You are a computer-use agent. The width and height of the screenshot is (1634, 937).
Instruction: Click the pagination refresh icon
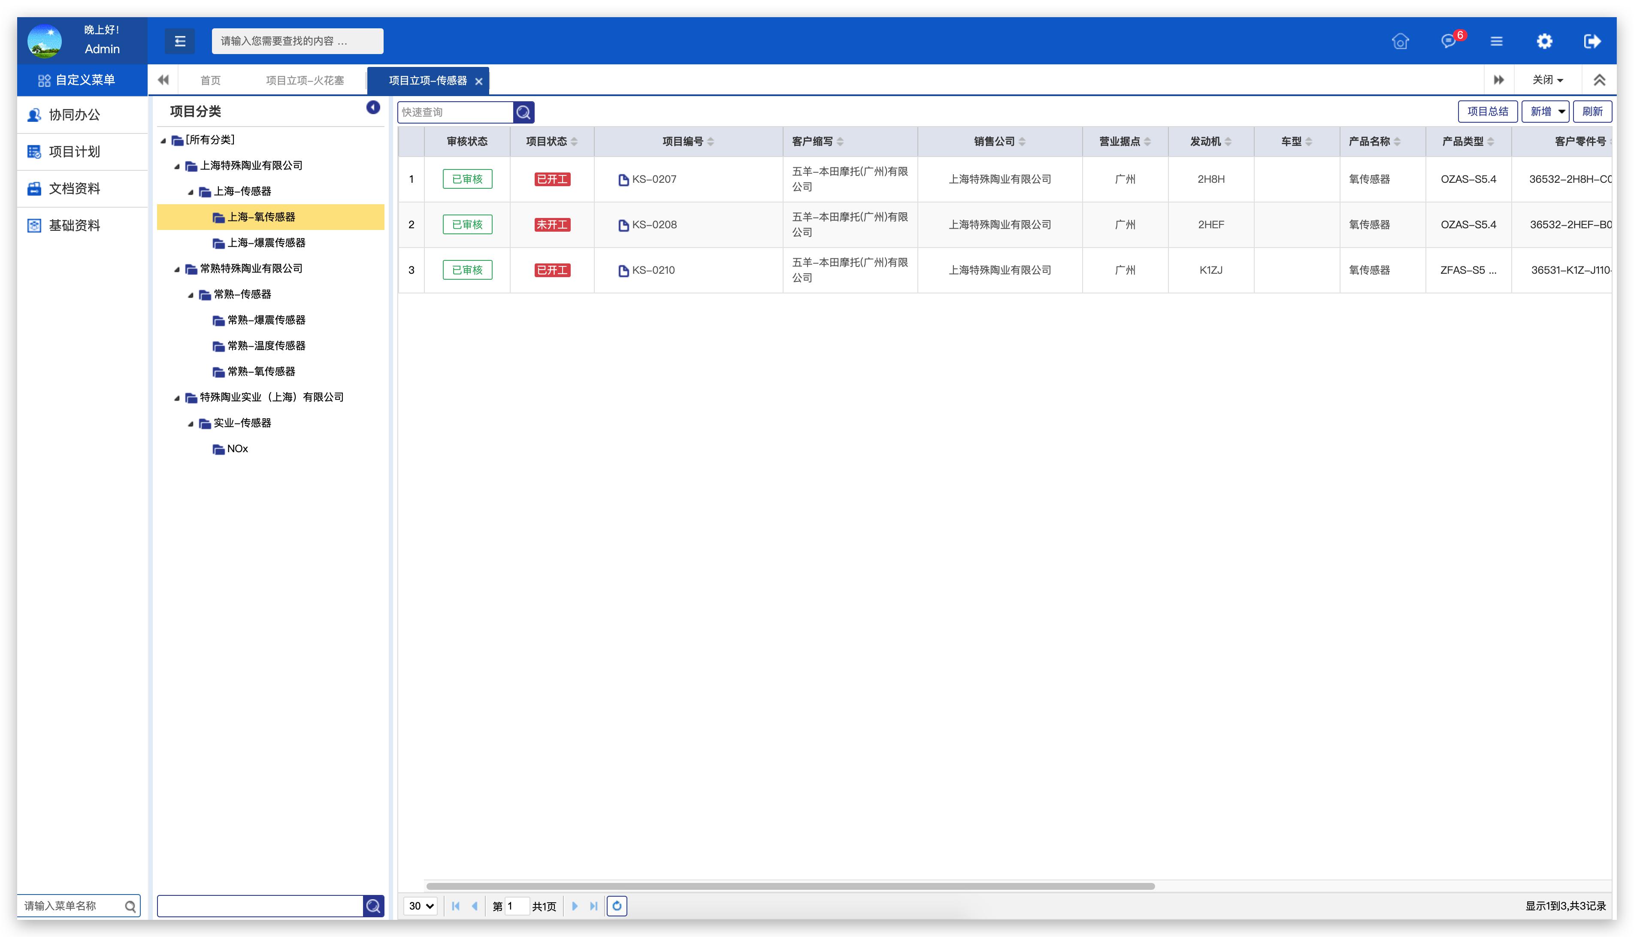tap(617, 906)
